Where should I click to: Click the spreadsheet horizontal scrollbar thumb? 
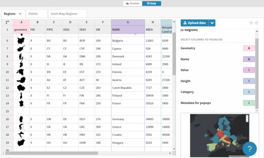point(52,153)
